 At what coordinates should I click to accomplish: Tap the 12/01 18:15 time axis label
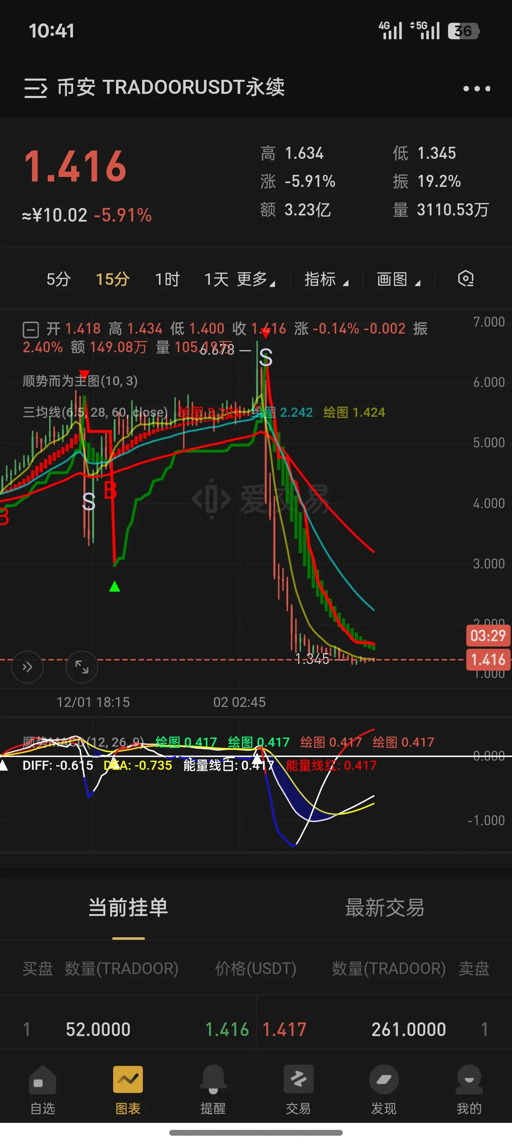pyautogui.click(x=93, y=702)
